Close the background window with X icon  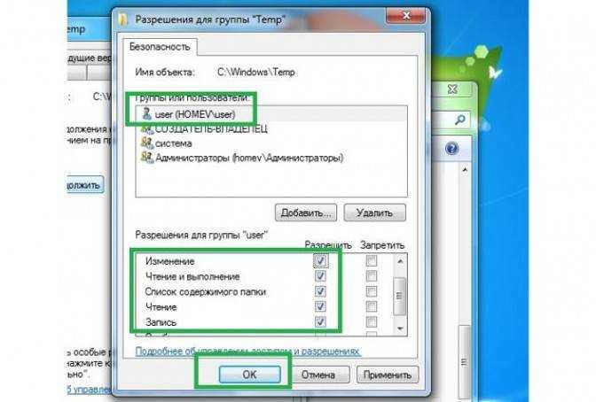(x=452, y=89)
